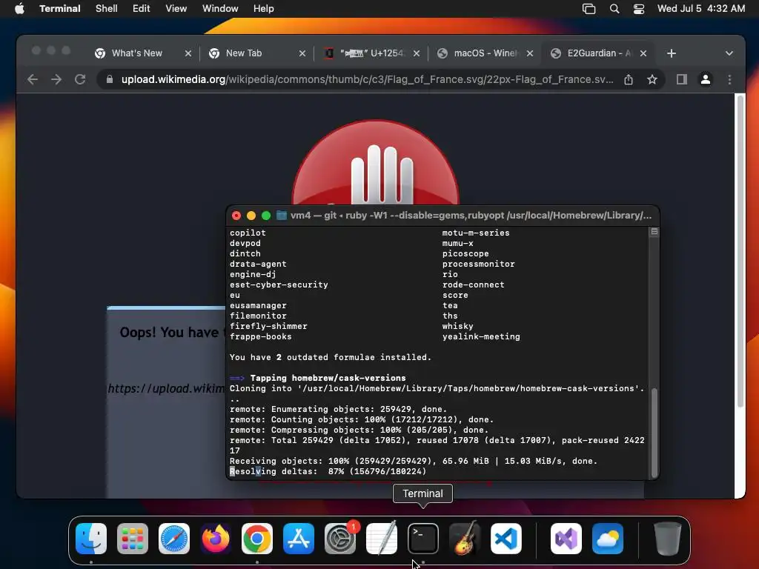The height and width of the screenshot is (569, 759).
Task: Open the View menu
Action: pyautogui.click(x=176, y=9)
